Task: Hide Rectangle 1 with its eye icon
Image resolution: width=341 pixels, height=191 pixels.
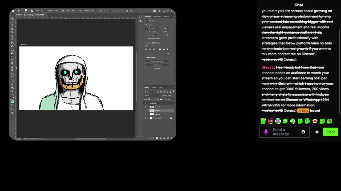Action: [x=145, y=118]
